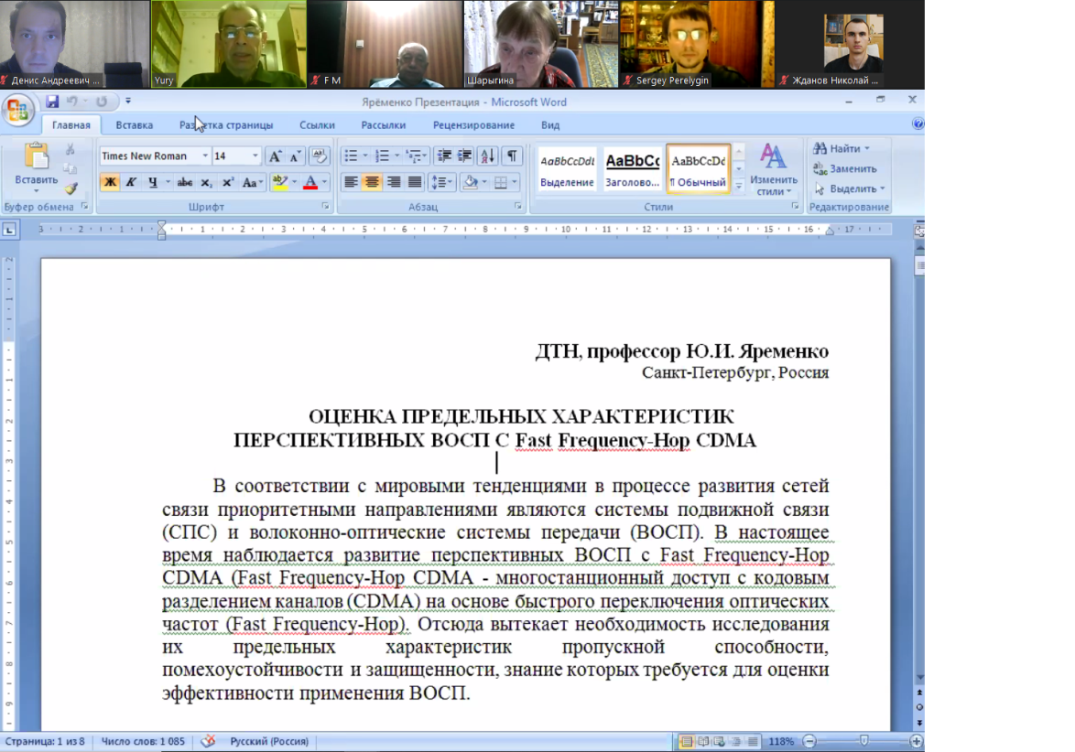The height and width of the screenshot is (752, 1075).
Task: Click the Найти find button
Action: [841, 148]
